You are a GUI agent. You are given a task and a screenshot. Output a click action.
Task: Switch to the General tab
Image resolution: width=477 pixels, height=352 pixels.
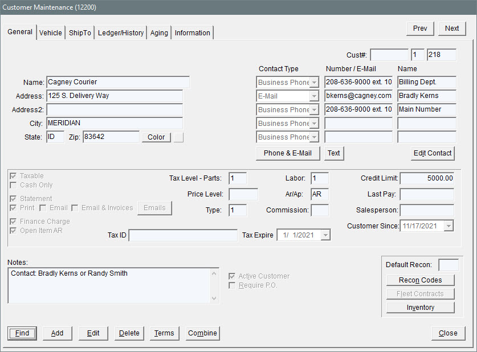(x=20, y=32)
